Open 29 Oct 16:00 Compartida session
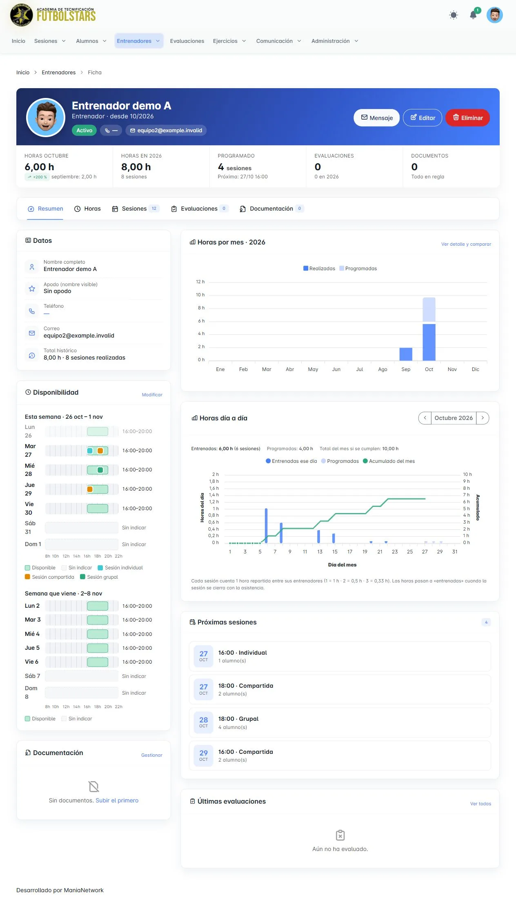The image size is (516, 902). [x=340, y=755]
